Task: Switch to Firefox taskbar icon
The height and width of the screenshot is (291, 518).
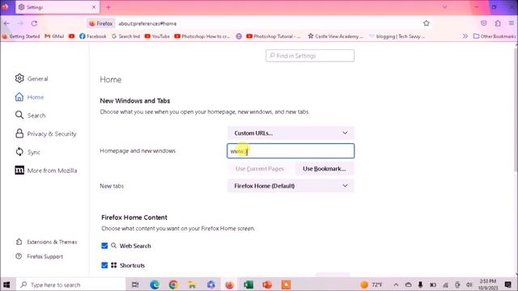Action: click(x=229, y=285)
